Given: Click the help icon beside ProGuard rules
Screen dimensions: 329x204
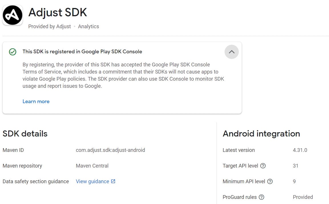Looking at the screenshot, I should (261, 197).
